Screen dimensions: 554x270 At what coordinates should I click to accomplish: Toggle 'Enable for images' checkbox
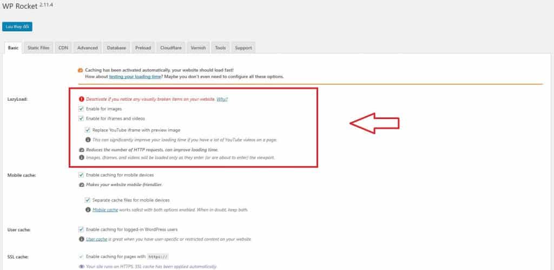click(x=81, y=109)
